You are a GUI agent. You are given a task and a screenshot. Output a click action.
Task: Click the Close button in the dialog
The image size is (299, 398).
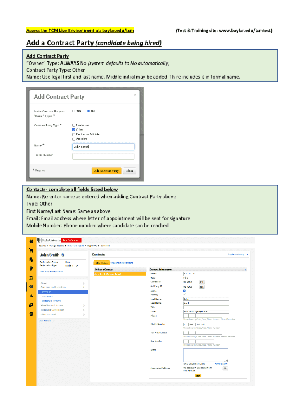(x=130, y=171)
